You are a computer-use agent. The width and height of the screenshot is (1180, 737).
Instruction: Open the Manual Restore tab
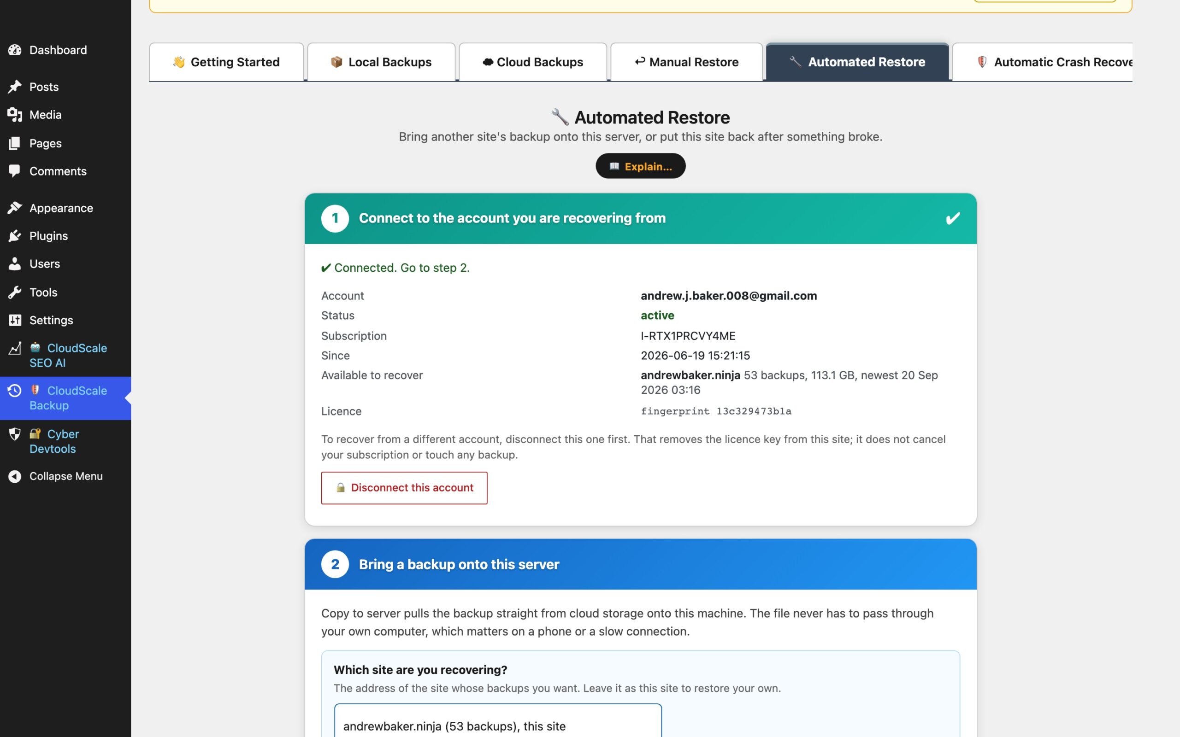pos(686,62)
